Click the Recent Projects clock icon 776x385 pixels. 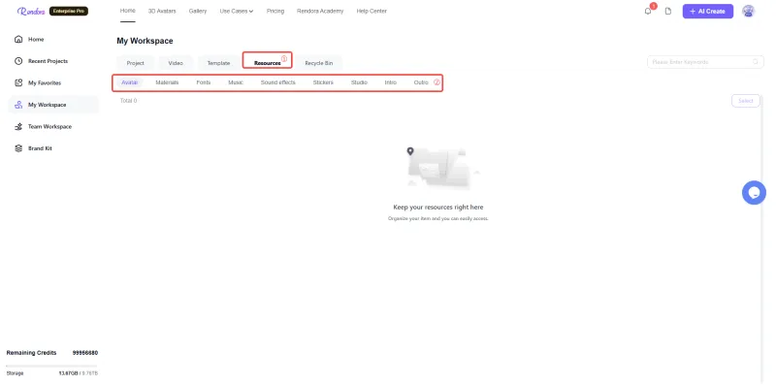pyautogui.click(x=18, y=61)
